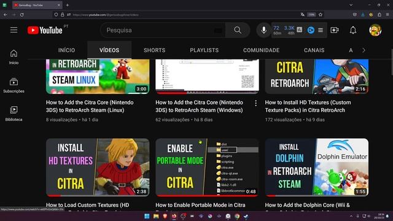Switch to the INÍCIO channel tab
Viewport: 393px width, 221px height.
(67, 50)
